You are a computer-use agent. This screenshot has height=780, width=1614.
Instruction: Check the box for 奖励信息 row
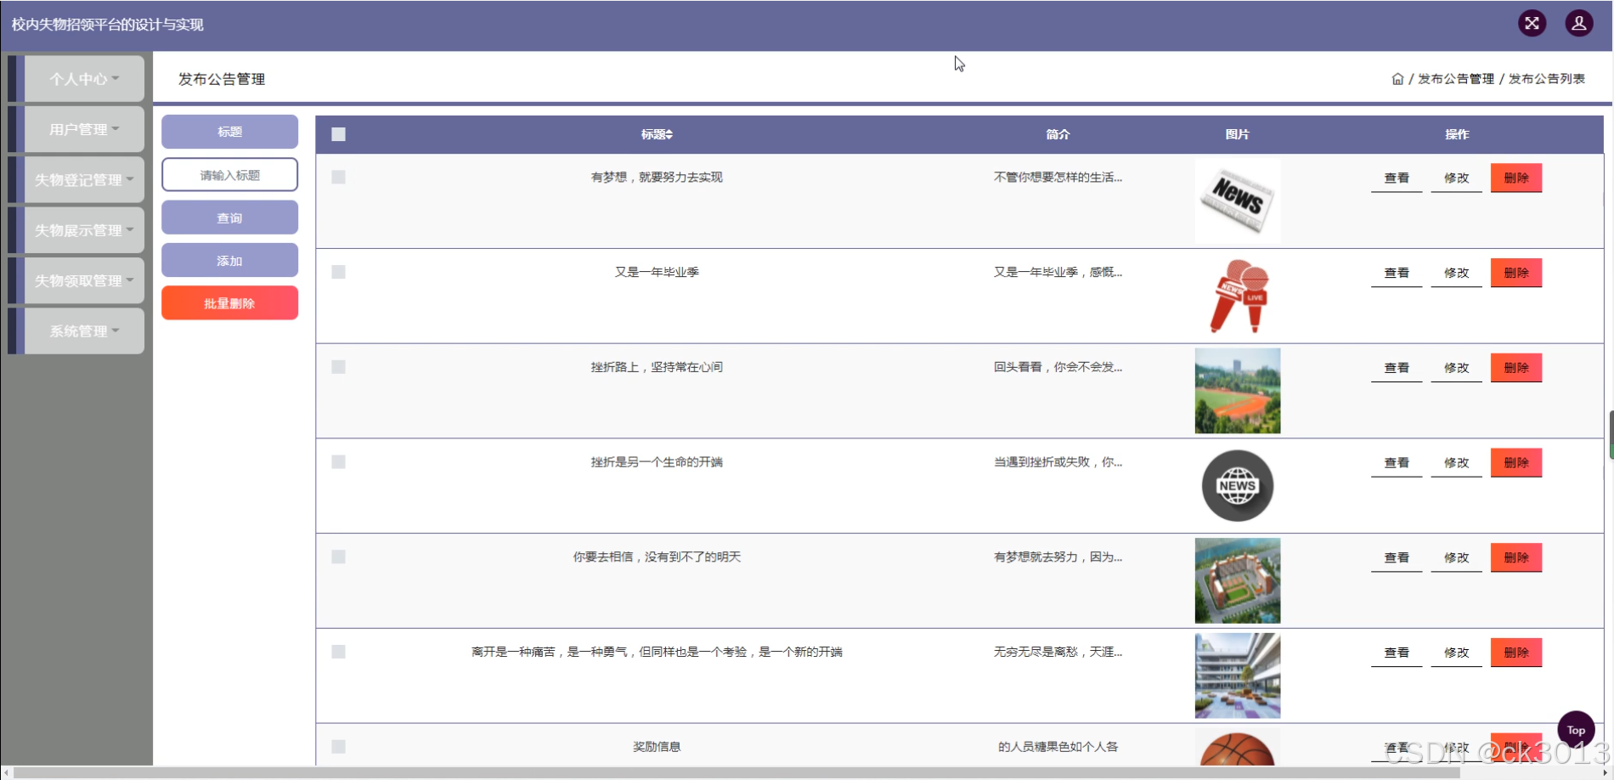pos(338,746)
